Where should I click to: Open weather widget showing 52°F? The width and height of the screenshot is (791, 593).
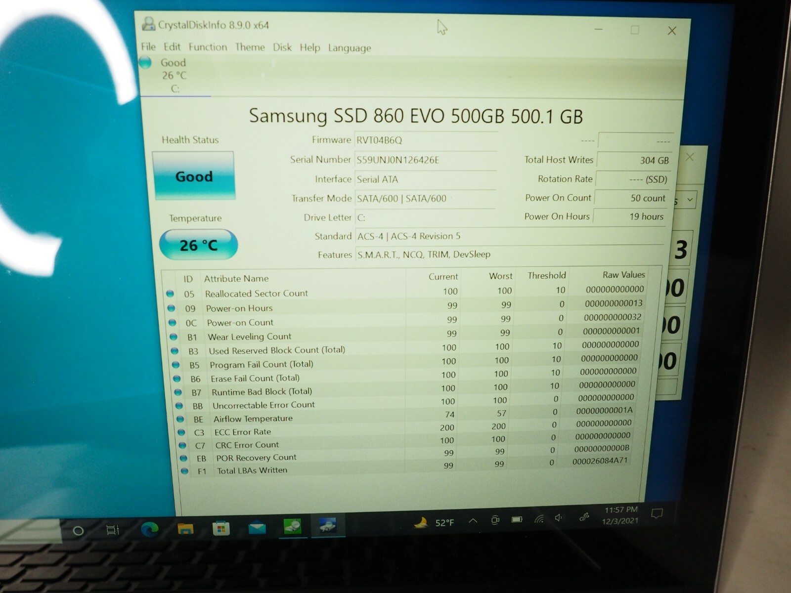(434, 522)
